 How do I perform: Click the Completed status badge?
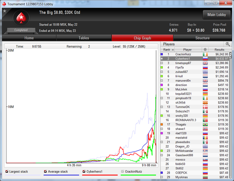pyautogui.click(x=21, y=30)
